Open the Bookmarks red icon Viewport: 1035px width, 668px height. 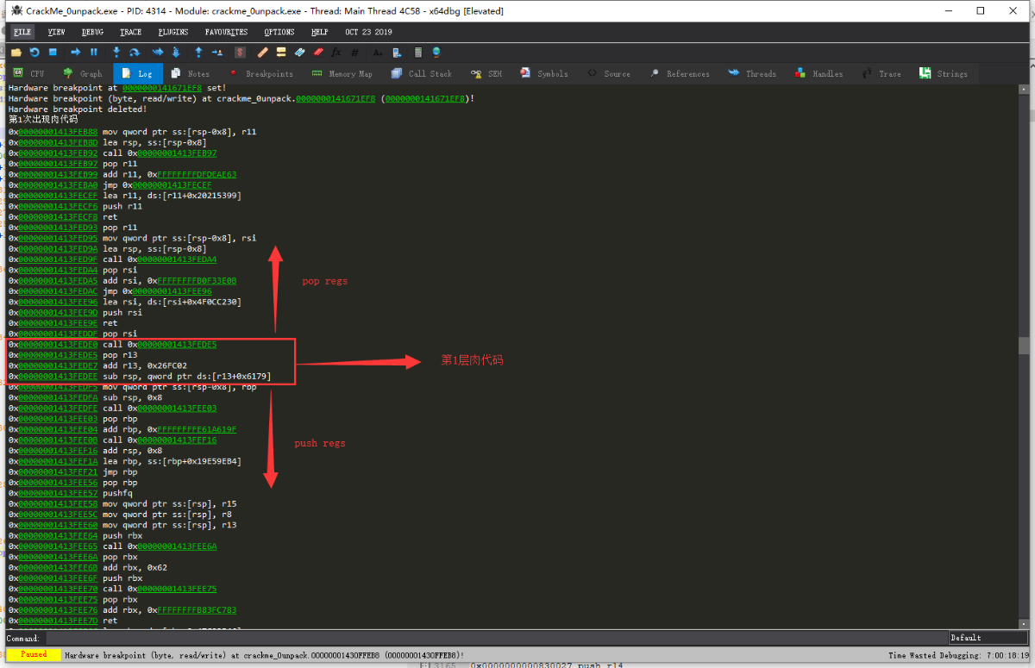317,53
